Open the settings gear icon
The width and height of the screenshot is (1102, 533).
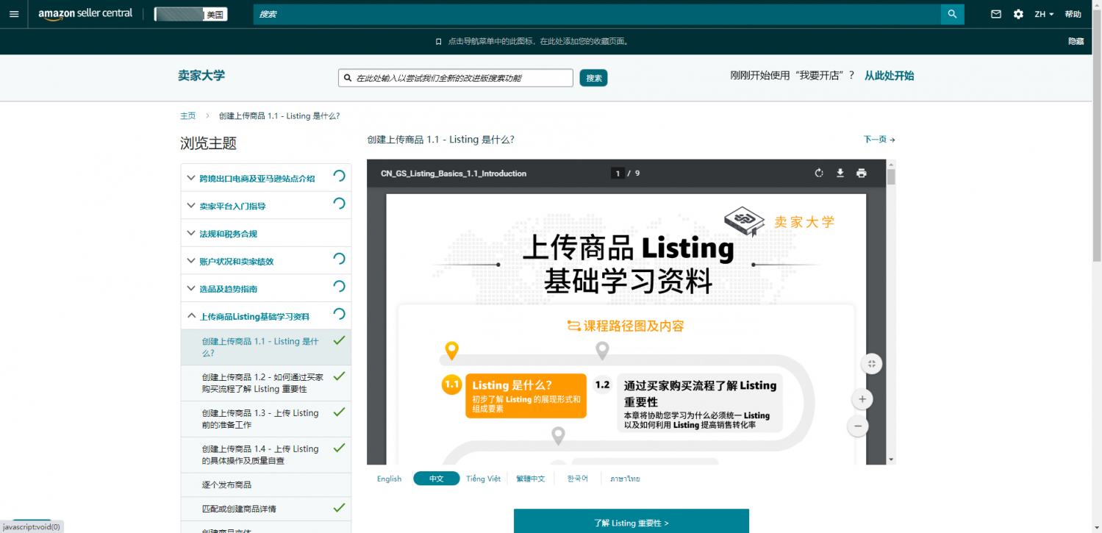pos(1018,14)
